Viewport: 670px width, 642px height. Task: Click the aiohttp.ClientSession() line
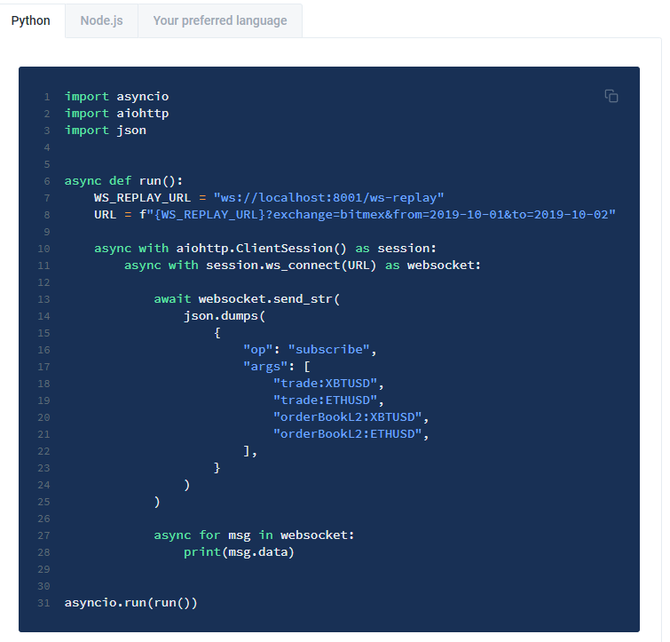click(265, 249)
